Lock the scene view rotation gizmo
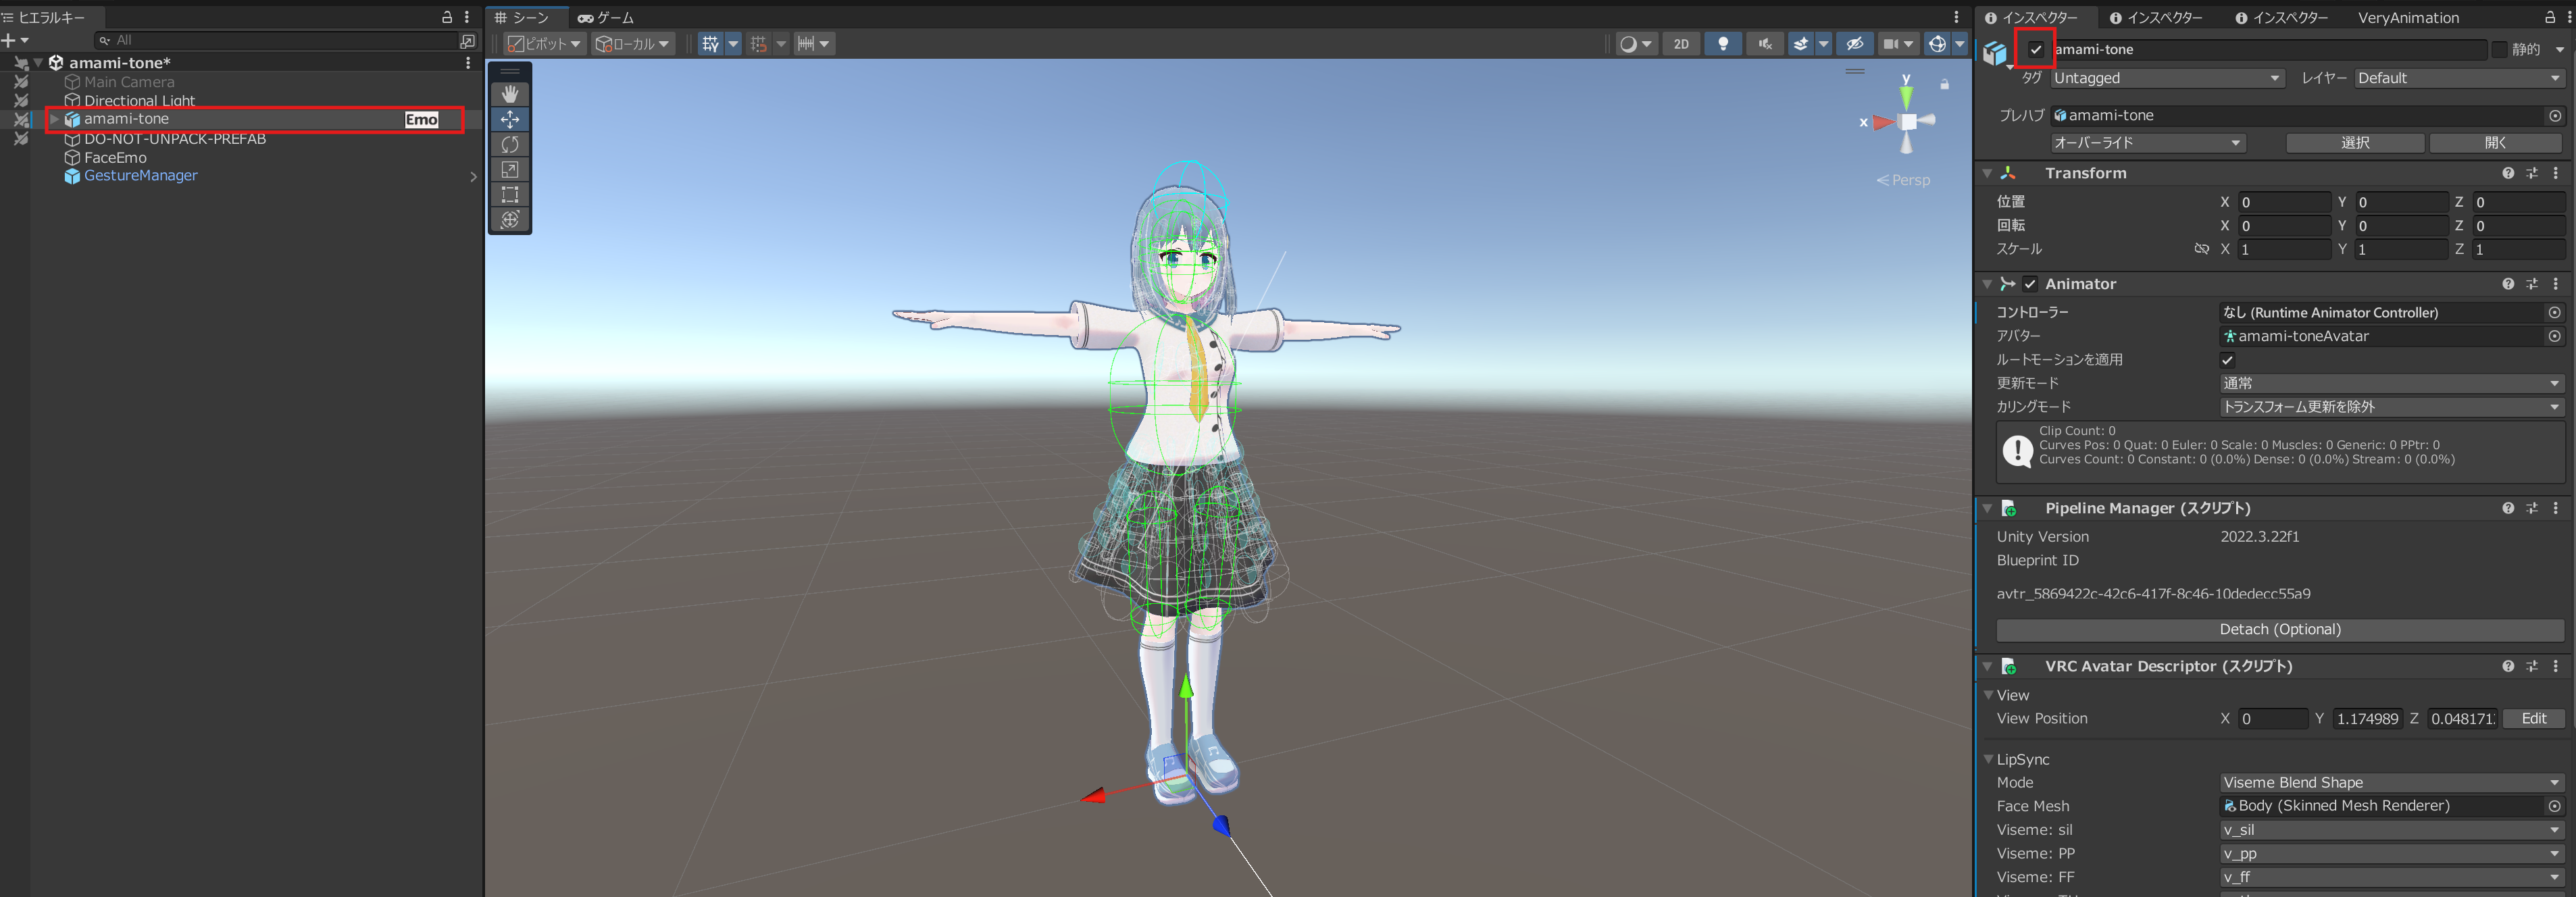The image size is (2576, 897). click(x=1944, y=84)
